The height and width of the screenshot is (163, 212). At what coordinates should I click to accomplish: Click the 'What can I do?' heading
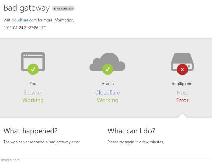(x=131, y=131)
